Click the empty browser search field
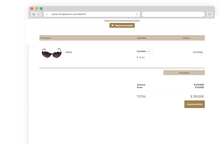221x144 pixels. [x=173, y=14]
